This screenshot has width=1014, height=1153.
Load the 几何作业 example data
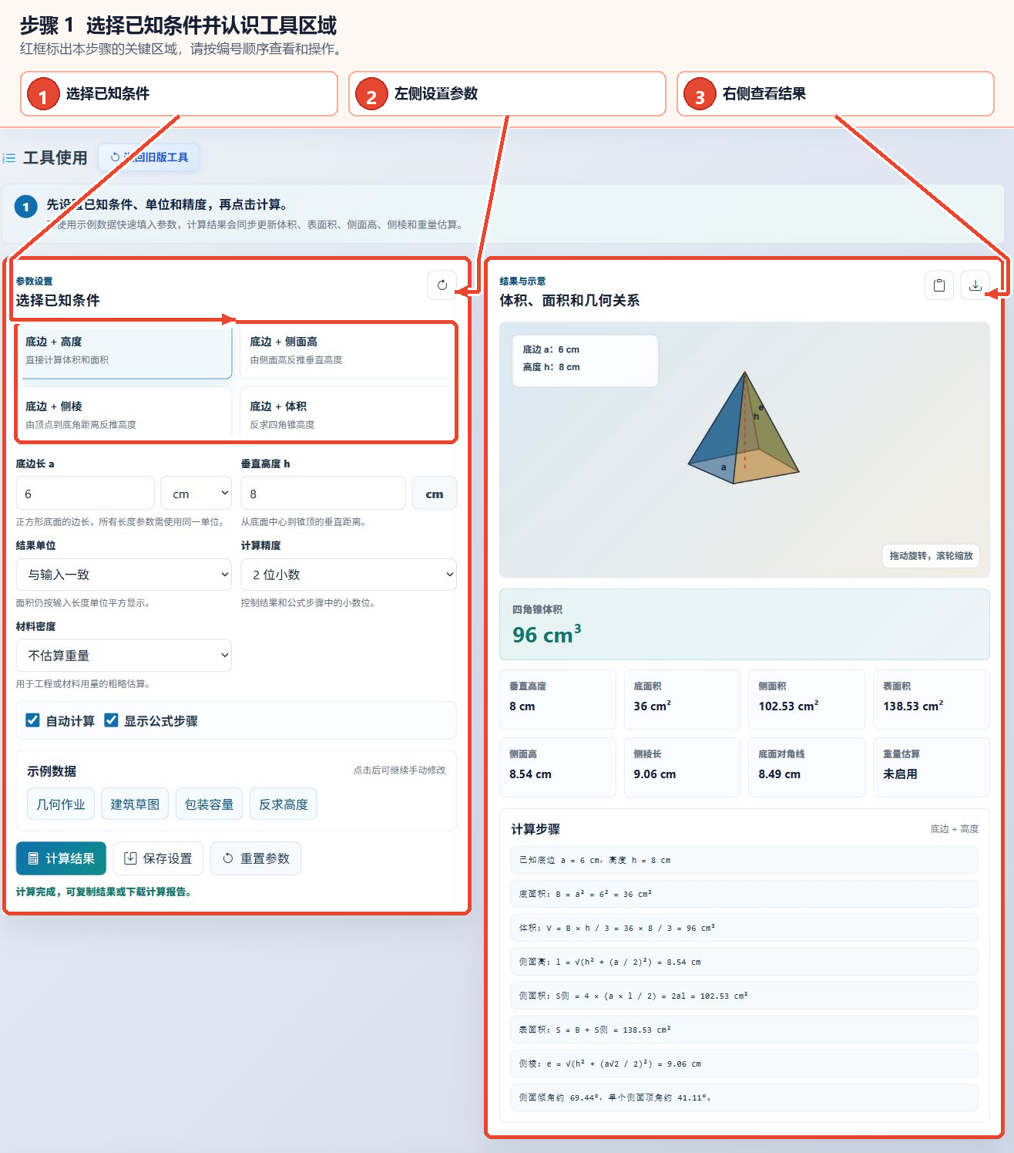tap(61, 804)
